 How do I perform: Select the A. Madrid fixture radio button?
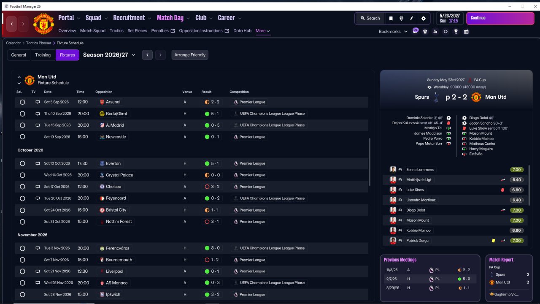22,125
